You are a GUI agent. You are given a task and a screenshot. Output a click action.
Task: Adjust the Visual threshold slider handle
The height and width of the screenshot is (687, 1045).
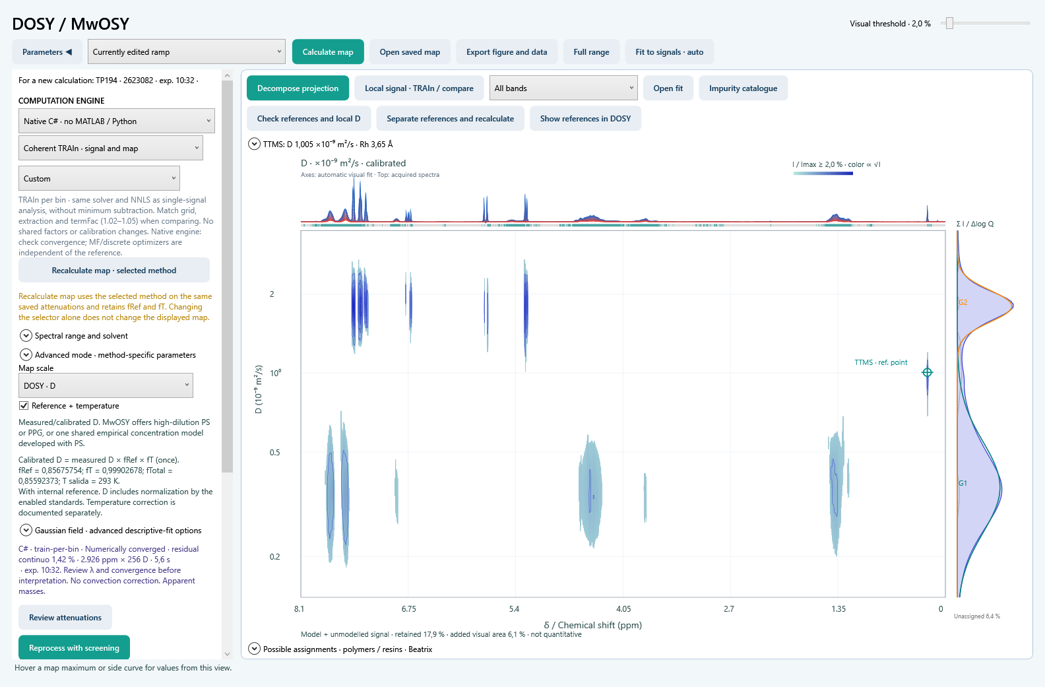(x=949, y=23)
